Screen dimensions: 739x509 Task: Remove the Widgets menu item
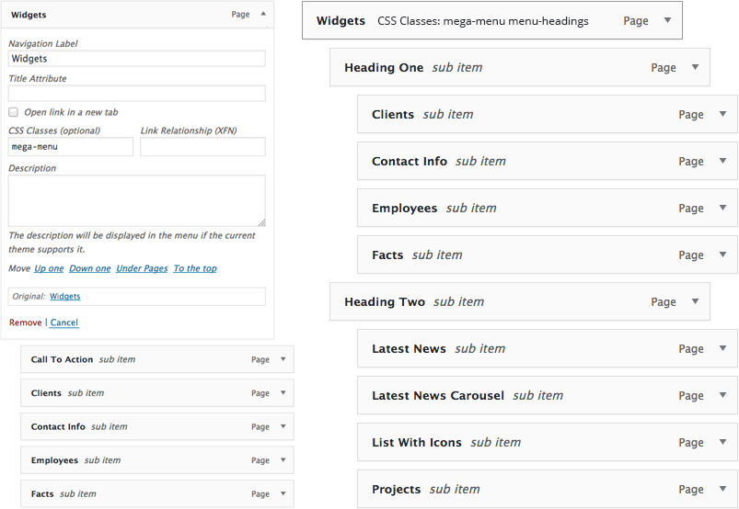tap(26, 322)
